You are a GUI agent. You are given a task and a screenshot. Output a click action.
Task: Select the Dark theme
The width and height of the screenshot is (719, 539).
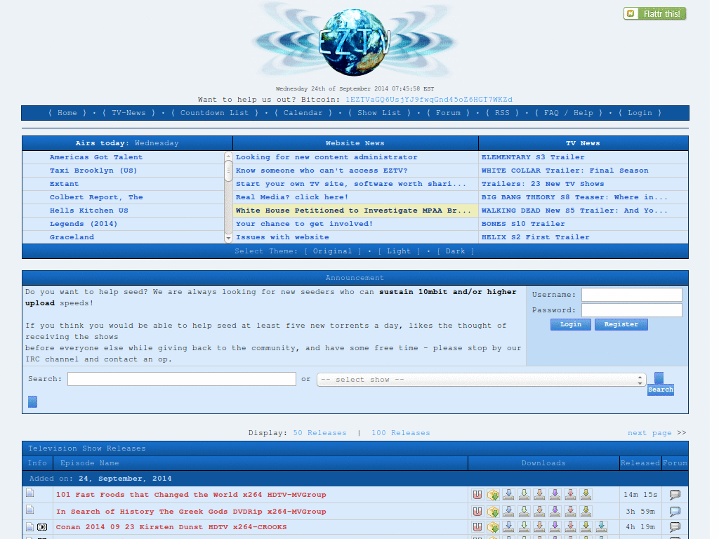(x=455, y=251)
